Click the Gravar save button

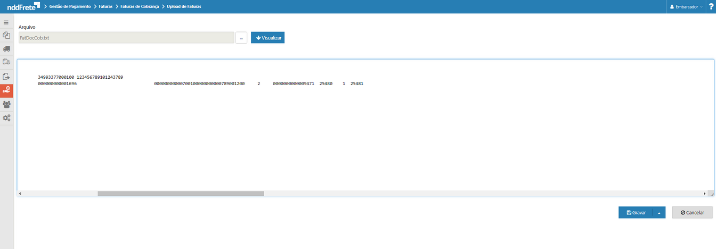(636, 212)
